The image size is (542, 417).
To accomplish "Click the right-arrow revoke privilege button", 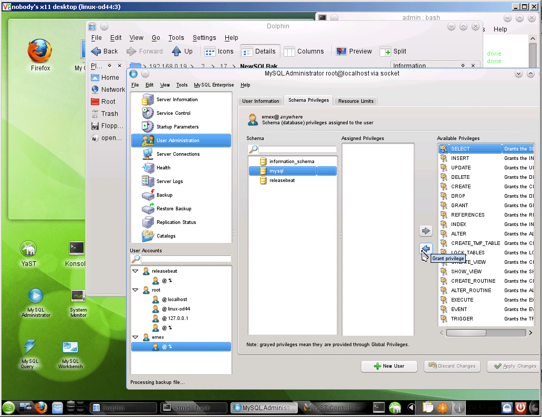I will pos(426,231).
